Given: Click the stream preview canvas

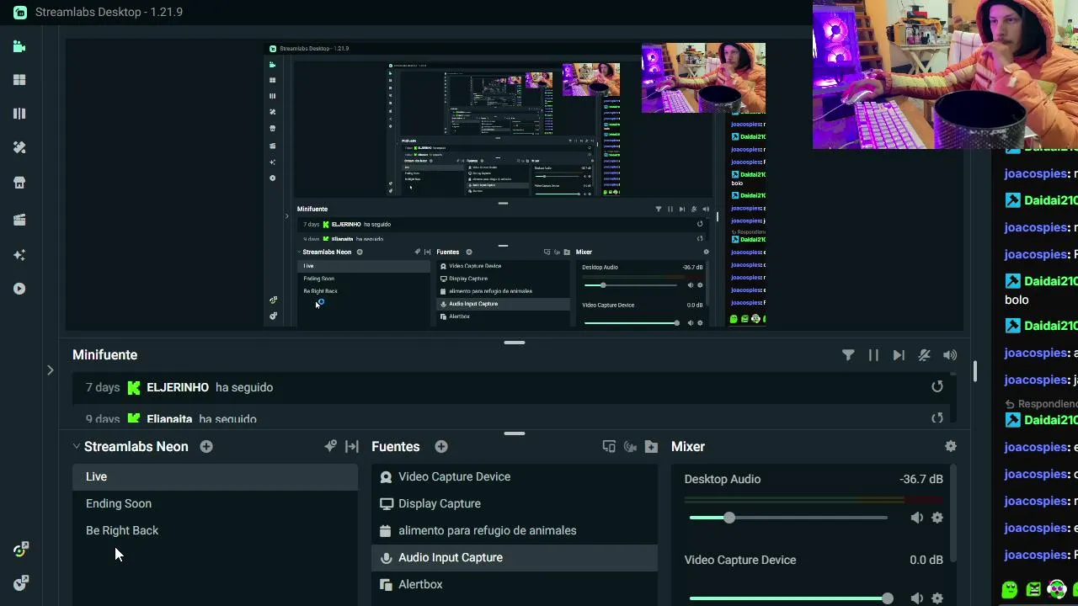Looking at the screenshot, I should click(x=515, y=184).
